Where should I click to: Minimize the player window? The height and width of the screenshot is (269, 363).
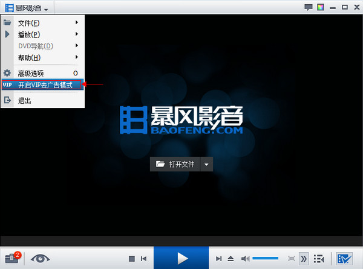pyautogui.click(x=333, y=8)
